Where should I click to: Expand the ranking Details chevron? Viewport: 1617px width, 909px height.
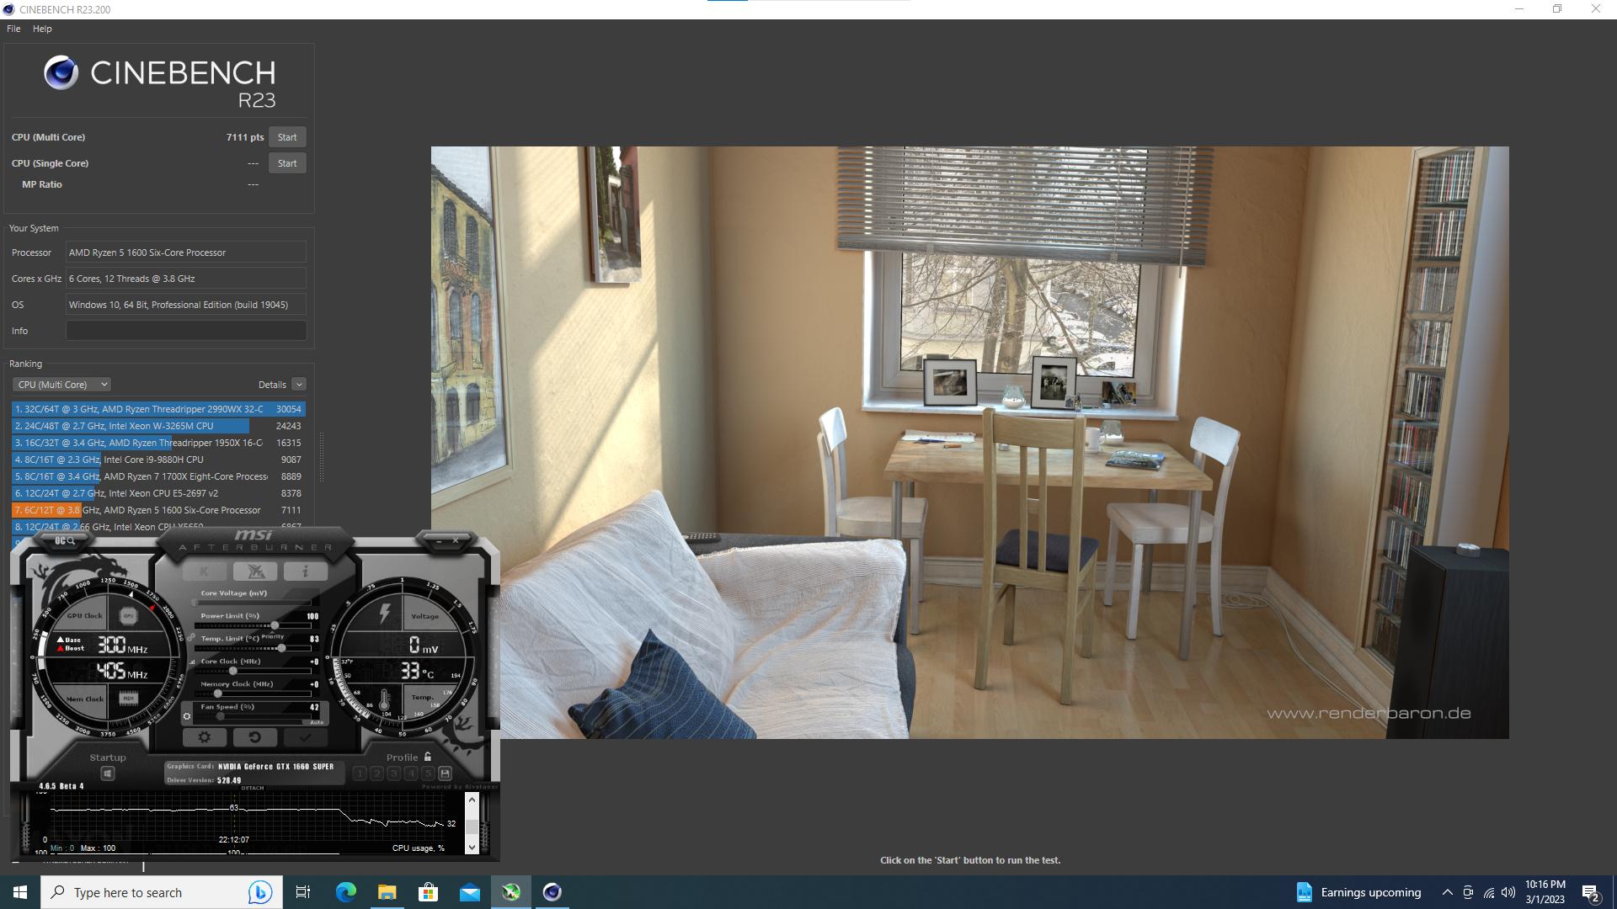(299, 385)
